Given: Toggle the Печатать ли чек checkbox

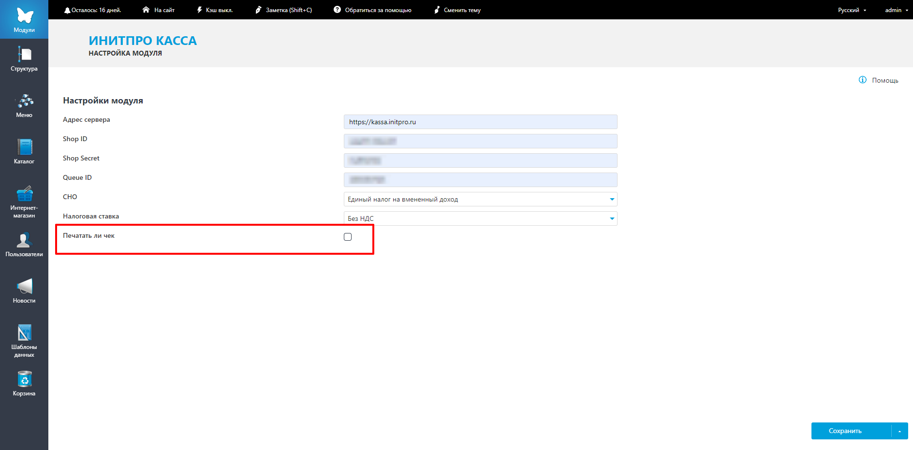Looking at the screenshot, I should [348, 237].
